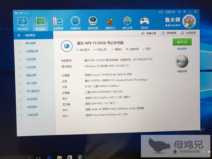Click the upload/update icon in title bar
This screenshot has width=212, height=159.
point(179,12)
